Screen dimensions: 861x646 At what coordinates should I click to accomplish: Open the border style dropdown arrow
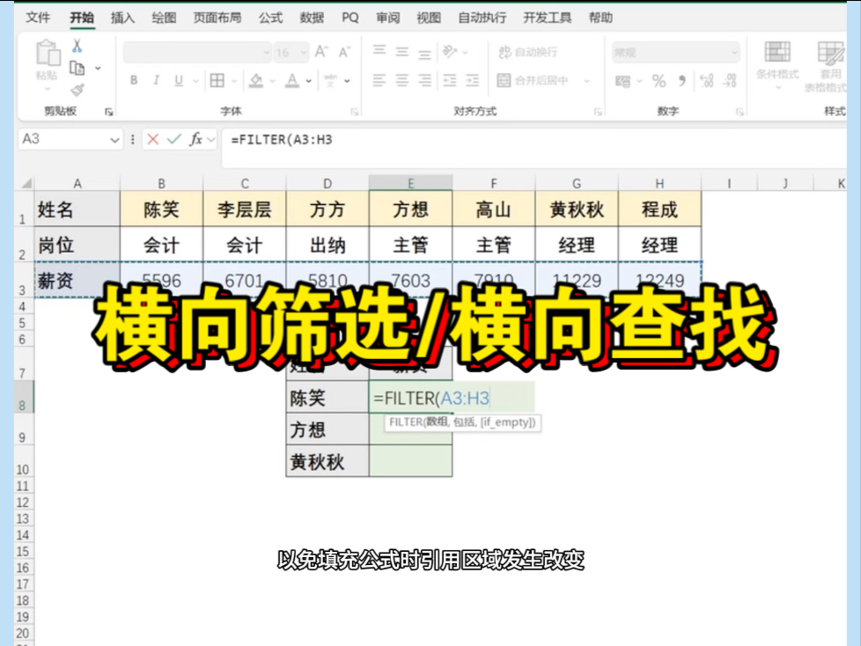(234, 81)
